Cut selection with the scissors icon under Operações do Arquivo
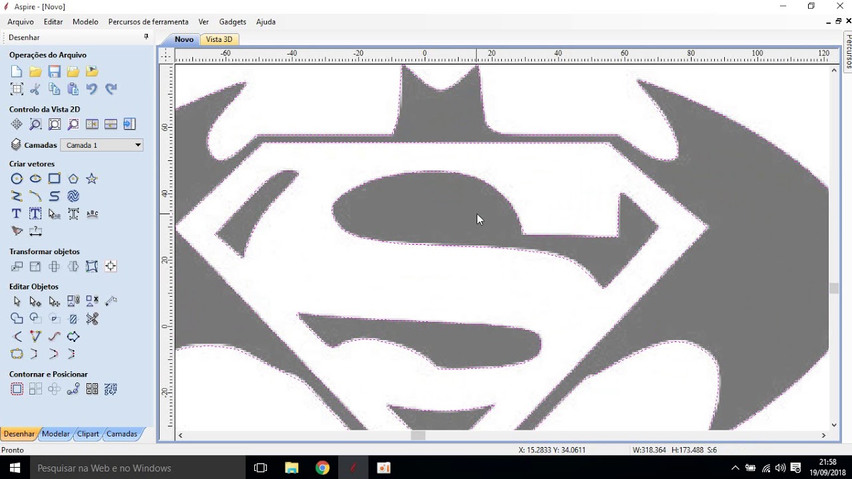This screenshot has height=479, width=852. (x=35, y=89)
